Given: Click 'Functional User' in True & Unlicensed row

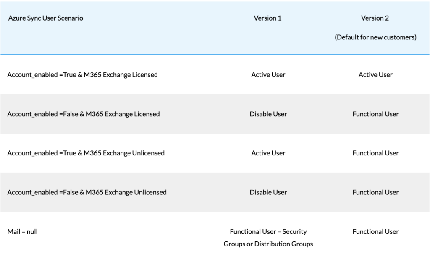Looking at the screenshot, I should (x=375, y=153).
